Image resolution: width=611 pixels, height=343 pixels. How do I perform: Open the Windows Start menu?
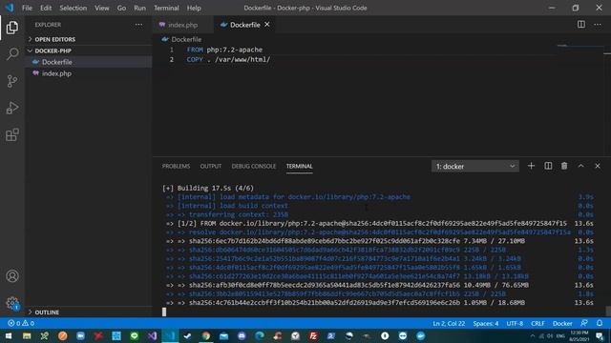9,335
